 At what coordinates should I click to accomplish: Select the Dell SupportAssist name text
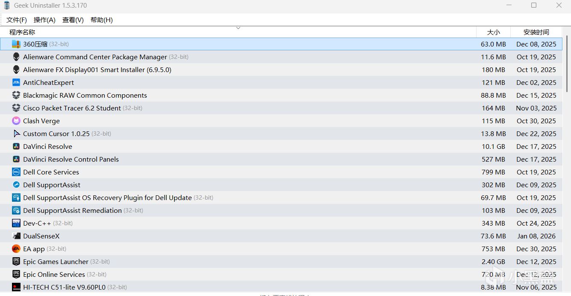pyautogui.click(x=52, y=185)
